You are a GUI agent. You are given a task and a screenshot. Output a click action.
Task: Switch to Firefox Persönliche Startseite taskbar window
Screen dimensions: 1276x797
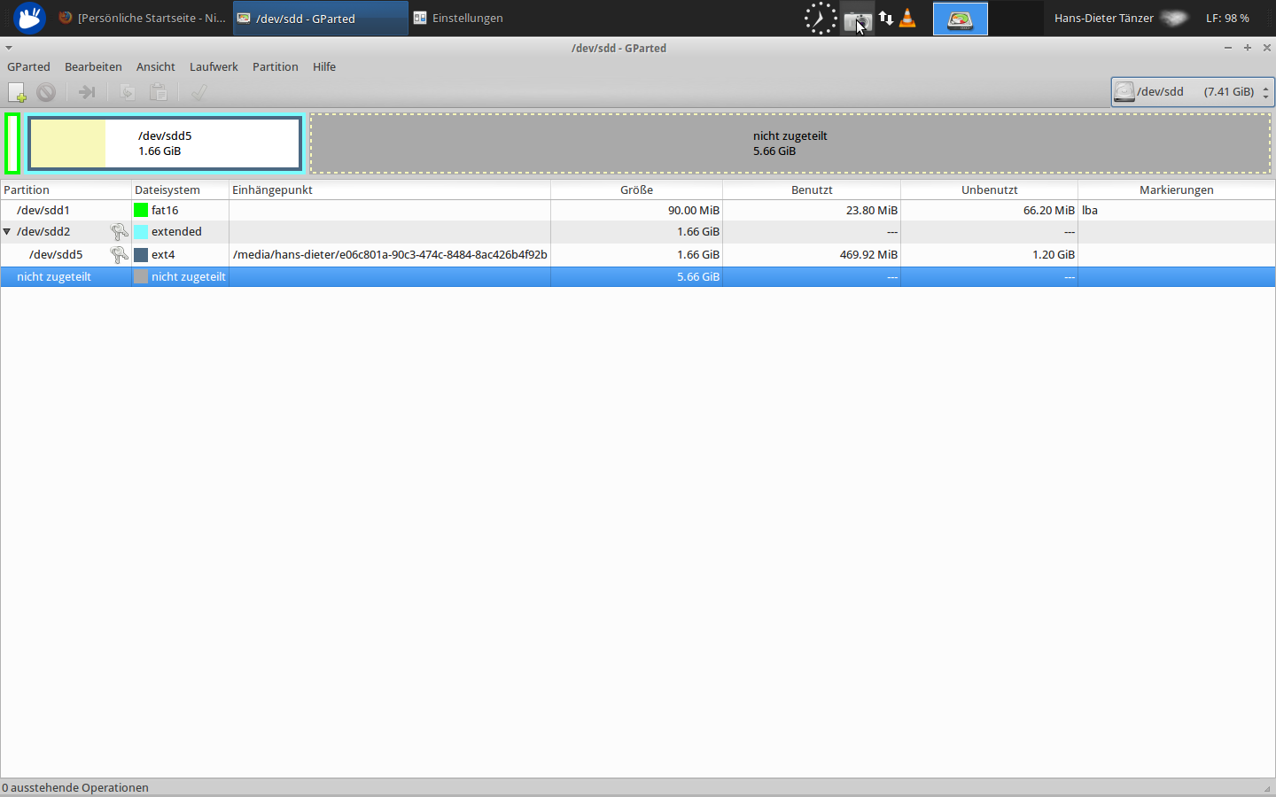coord(142,18)
